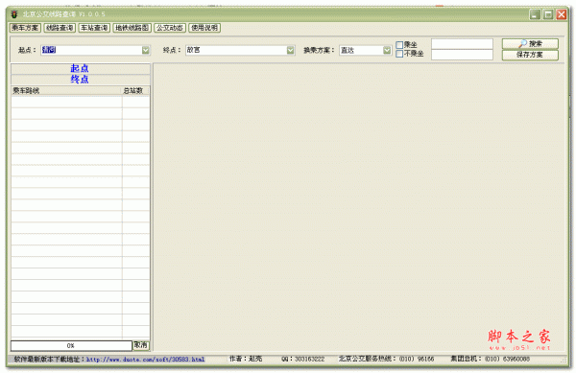Click the blue 终点 header bar

(80, 80)
